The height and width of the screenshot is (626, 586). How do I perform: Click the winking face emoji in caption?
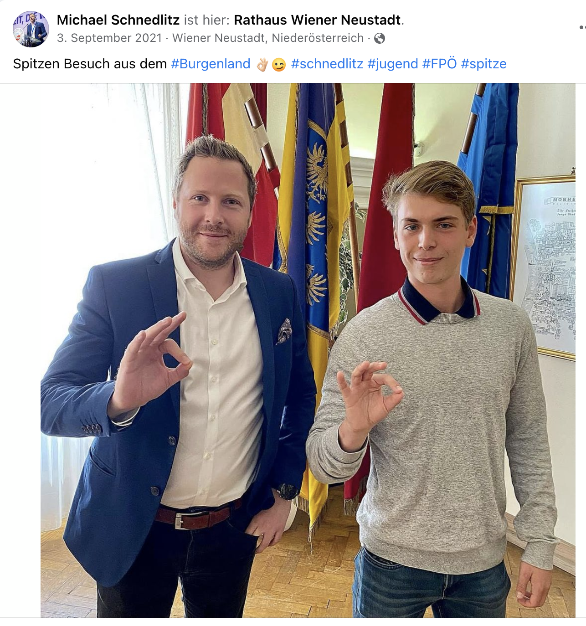pos(279,65)
